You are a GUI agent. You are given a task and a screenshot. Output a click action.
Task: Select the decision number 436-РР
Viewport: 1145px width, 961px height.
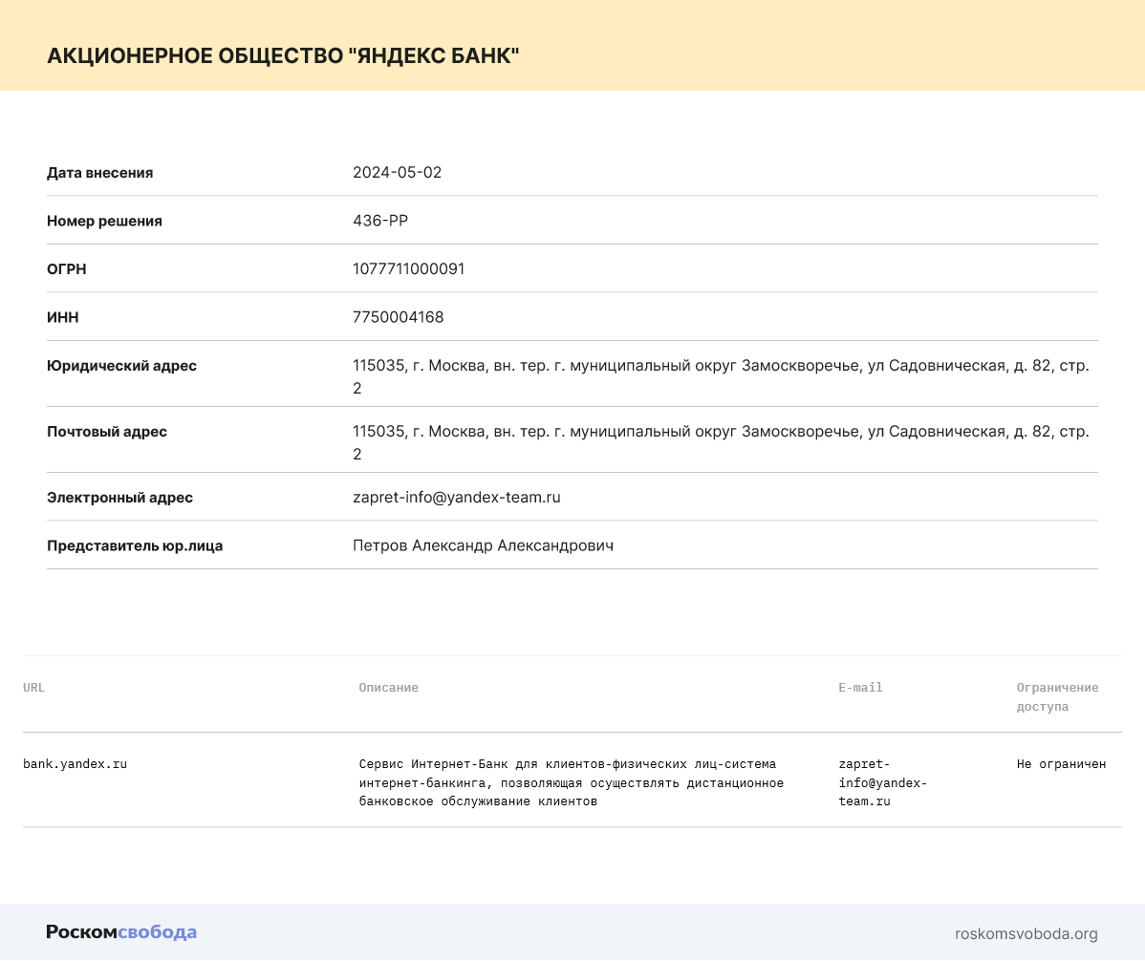tap(380, 221)
